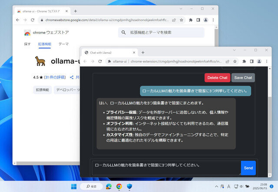Click the ollama-ui llama icon
The width and height of the screenshot is (278, 192).
click(x=40, y=61)
